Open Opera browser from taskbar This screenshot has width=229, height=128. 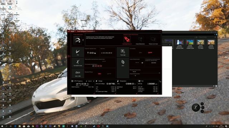[x=98, y=126]
